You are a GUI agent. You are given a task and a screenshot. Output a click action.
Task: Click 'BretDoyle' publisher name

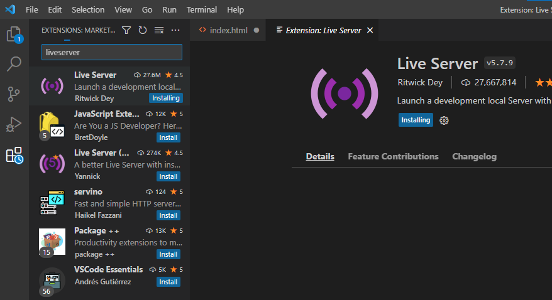point(91,137)
